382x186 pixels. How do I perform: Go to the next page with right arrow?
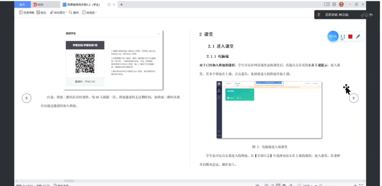354,98
